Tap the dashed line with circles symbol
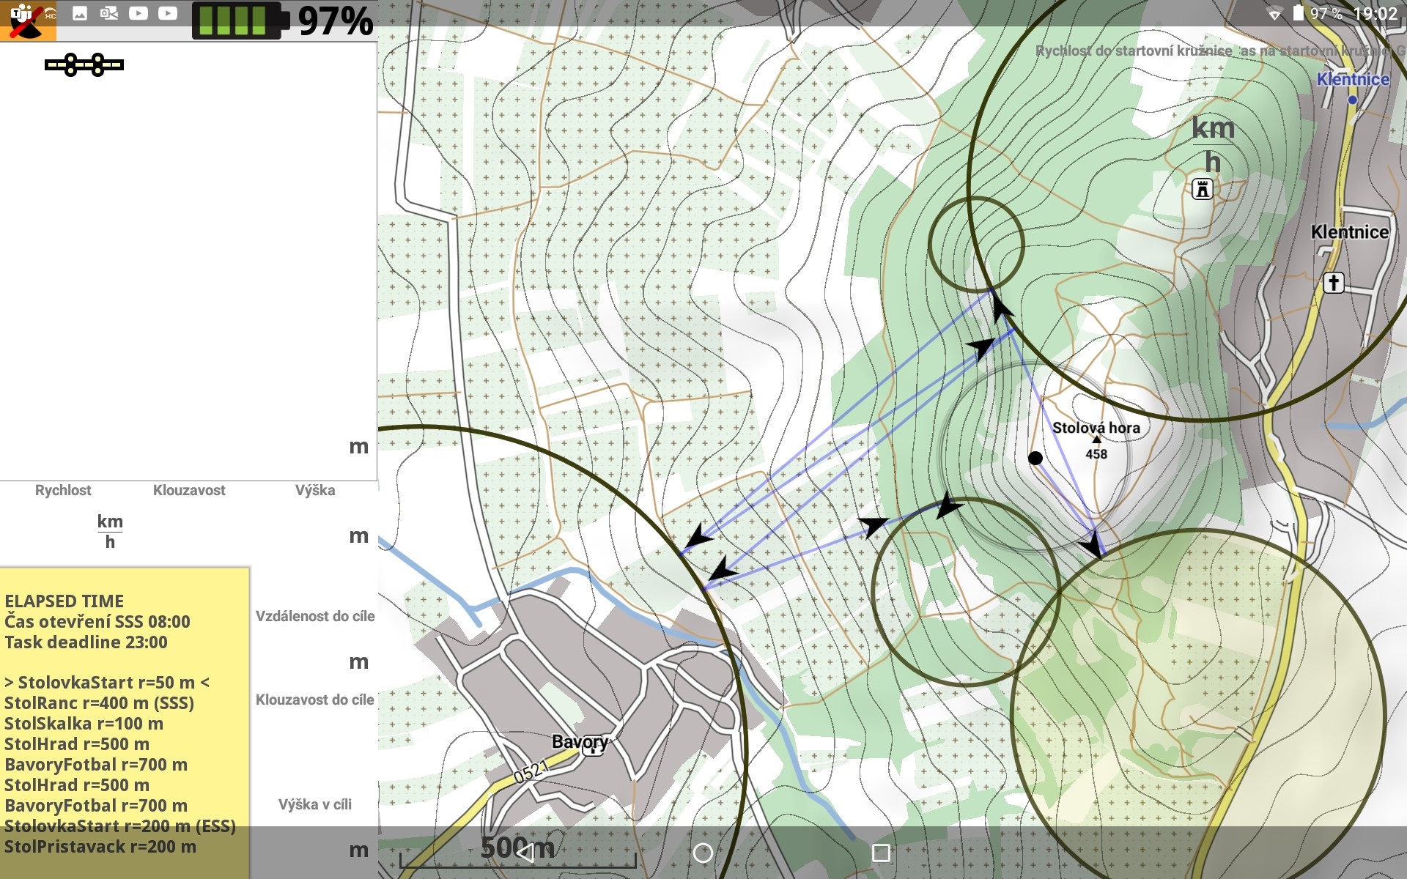This screenshot has width=1407, height=879. coord(84,65)
